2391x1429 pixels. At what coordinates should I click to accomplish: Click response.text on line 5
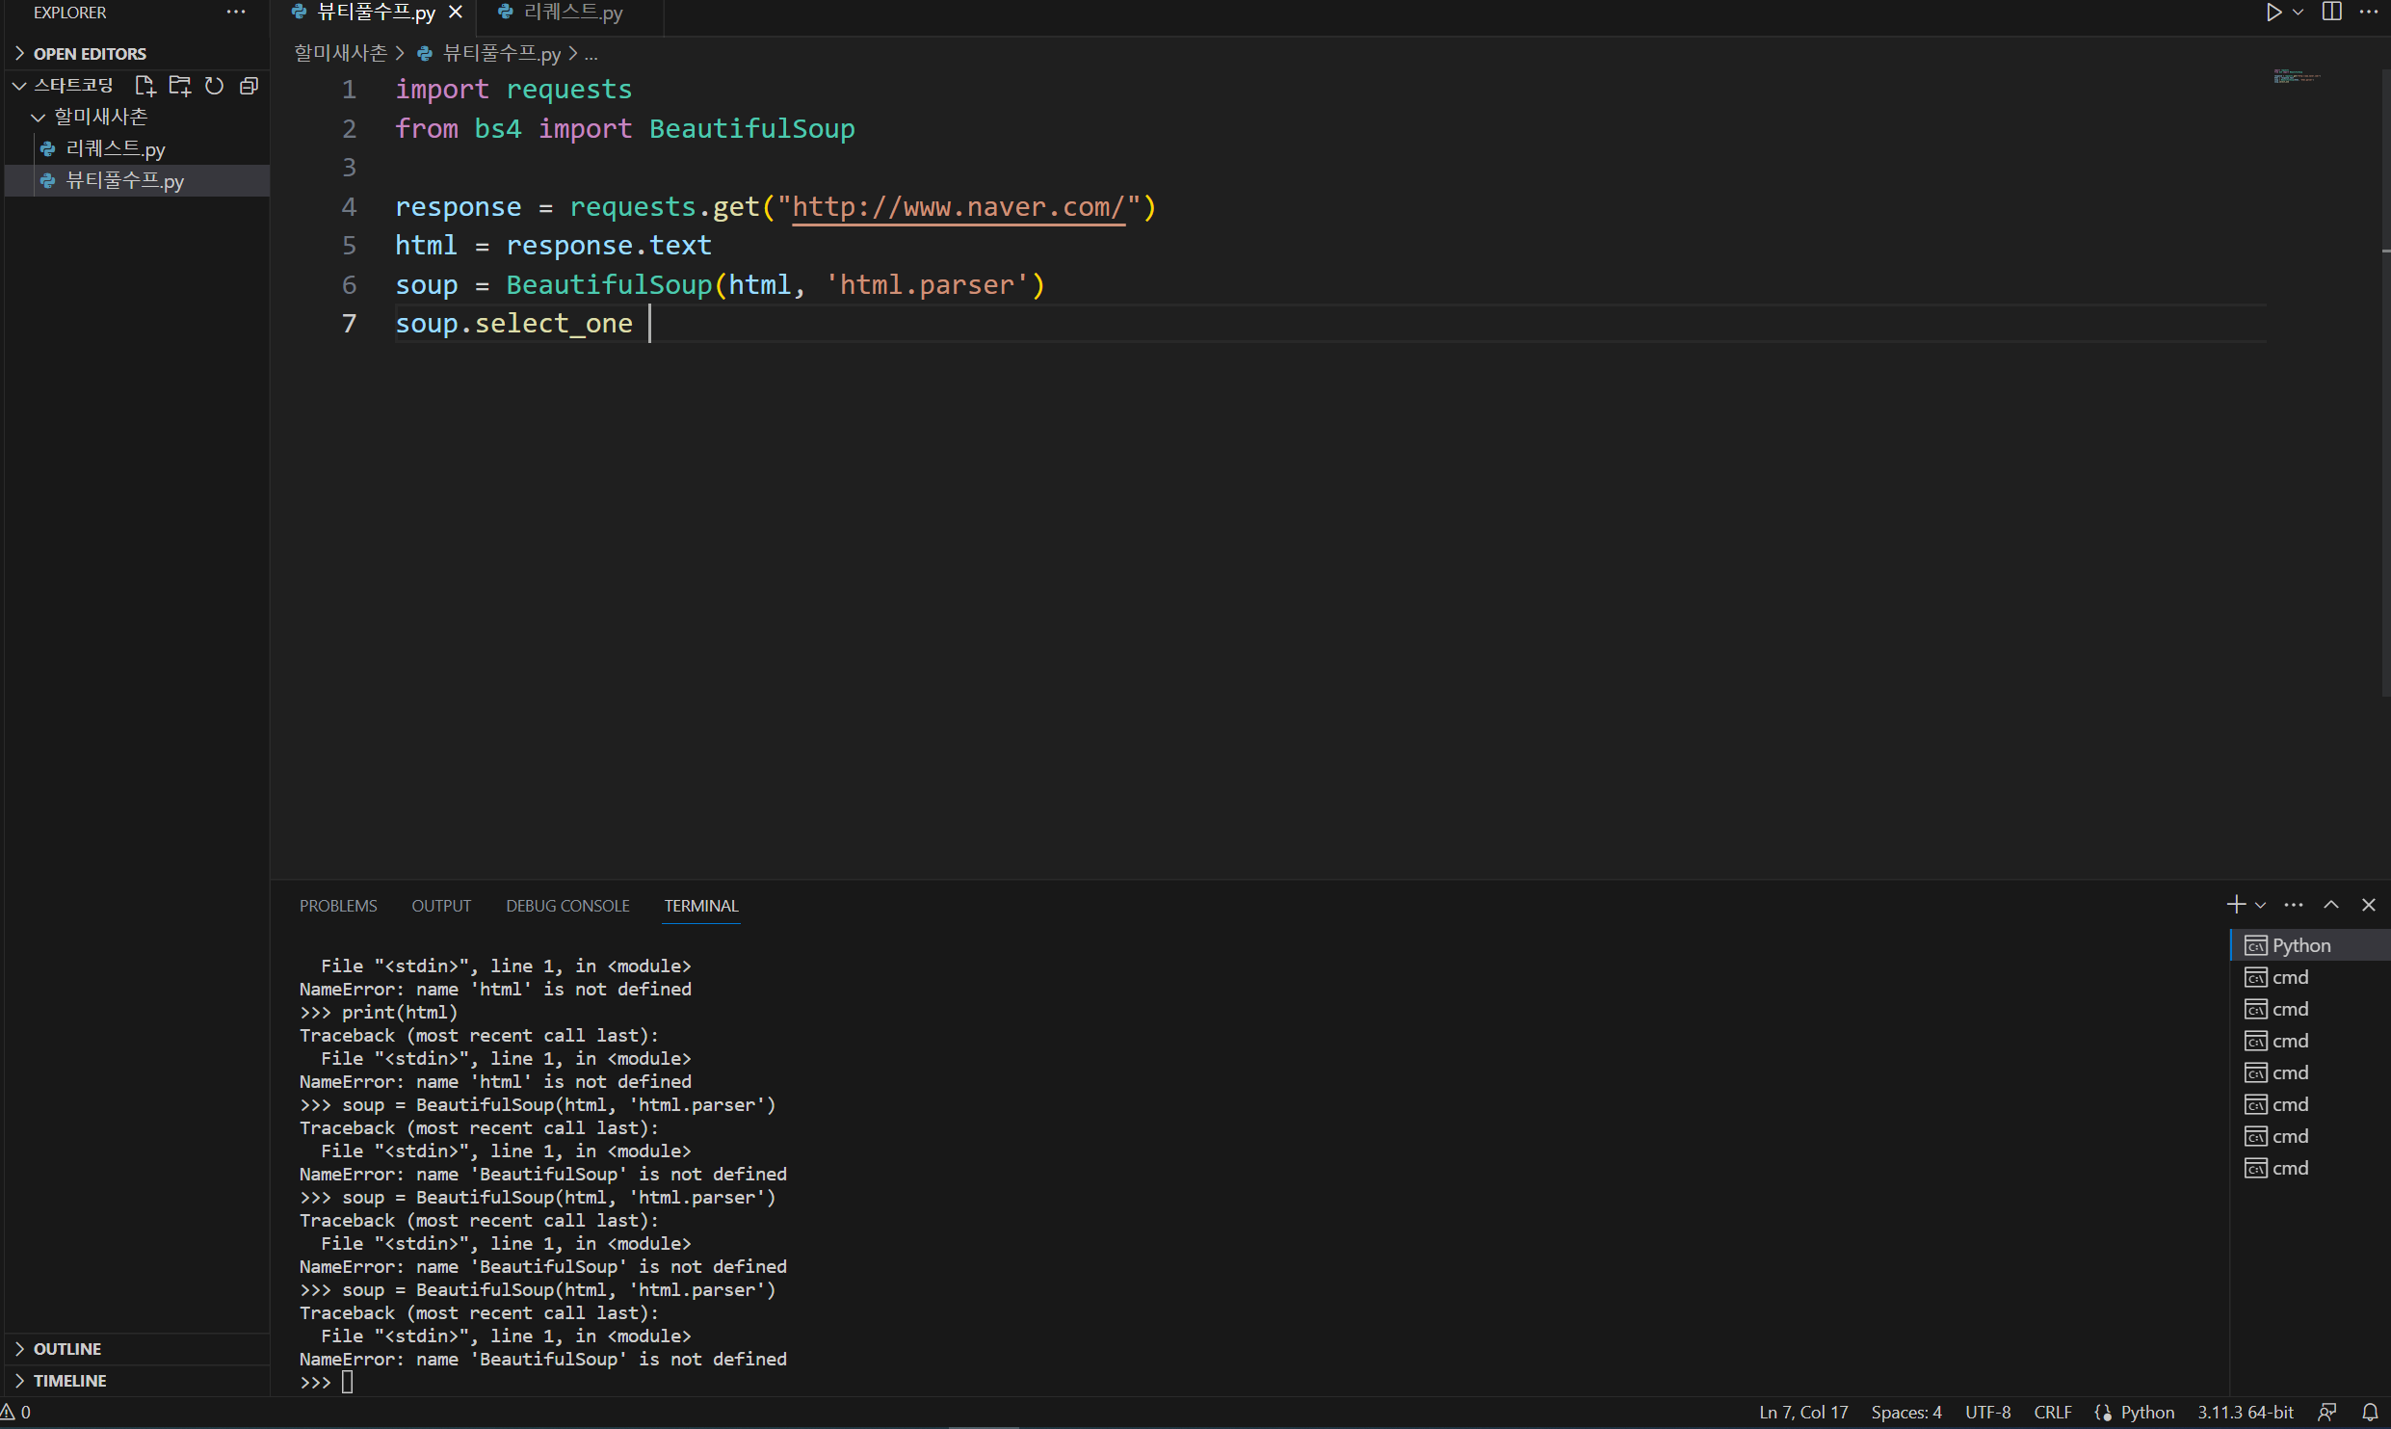tap(609, 246)
